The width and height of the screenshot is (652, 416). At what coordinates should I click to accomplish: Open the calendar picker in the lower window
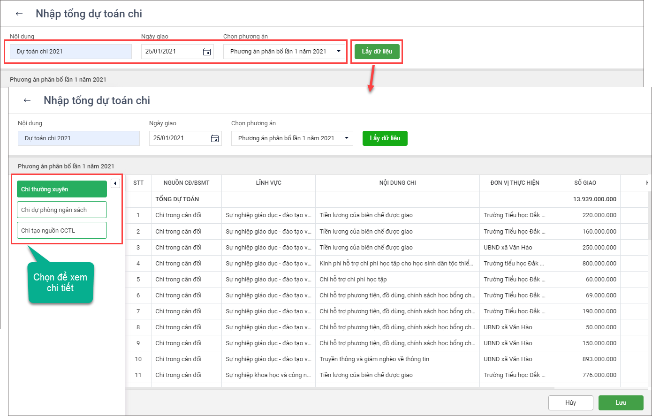point(215,138)
